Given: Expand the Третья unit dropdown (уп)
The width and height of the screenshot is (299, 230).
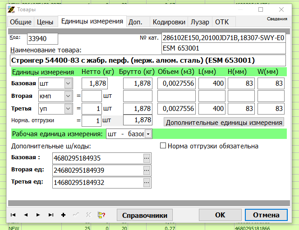Looking at the screenshot, I should pyautogui.click(x=68, y=109).
